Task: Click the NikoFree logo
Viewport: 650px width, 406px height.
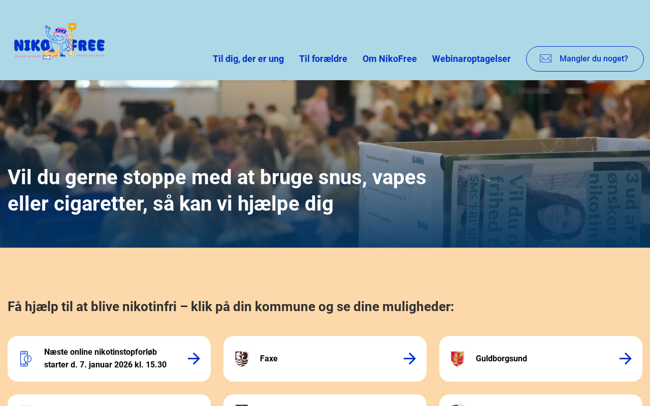Action: point(59,41)
